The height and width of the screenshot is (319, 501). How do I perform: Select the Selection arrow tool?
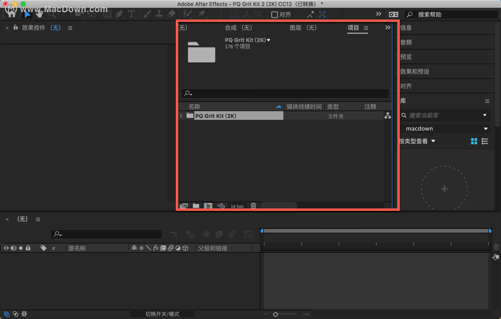pyautogui.click(x=27, y=14)
